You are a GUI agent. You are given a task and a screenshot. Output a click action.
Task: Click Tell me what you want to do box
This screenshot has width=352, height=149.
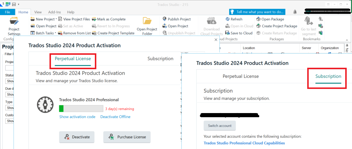tap(257, 12)
